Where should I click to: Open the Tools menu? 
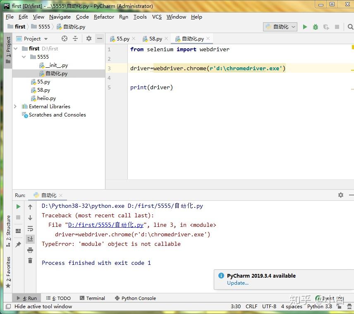(140, 17)
